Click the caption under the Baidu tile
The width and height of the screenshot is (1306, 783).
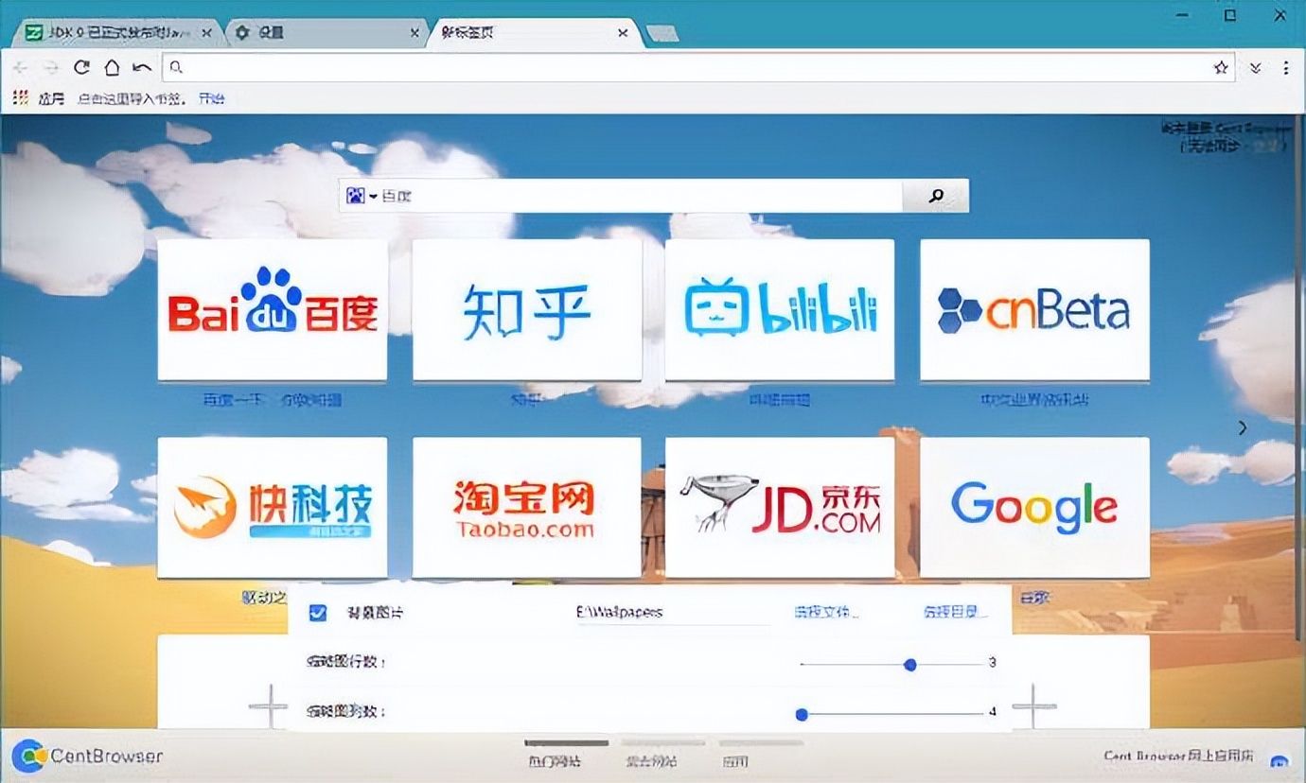tap(273, 400)
